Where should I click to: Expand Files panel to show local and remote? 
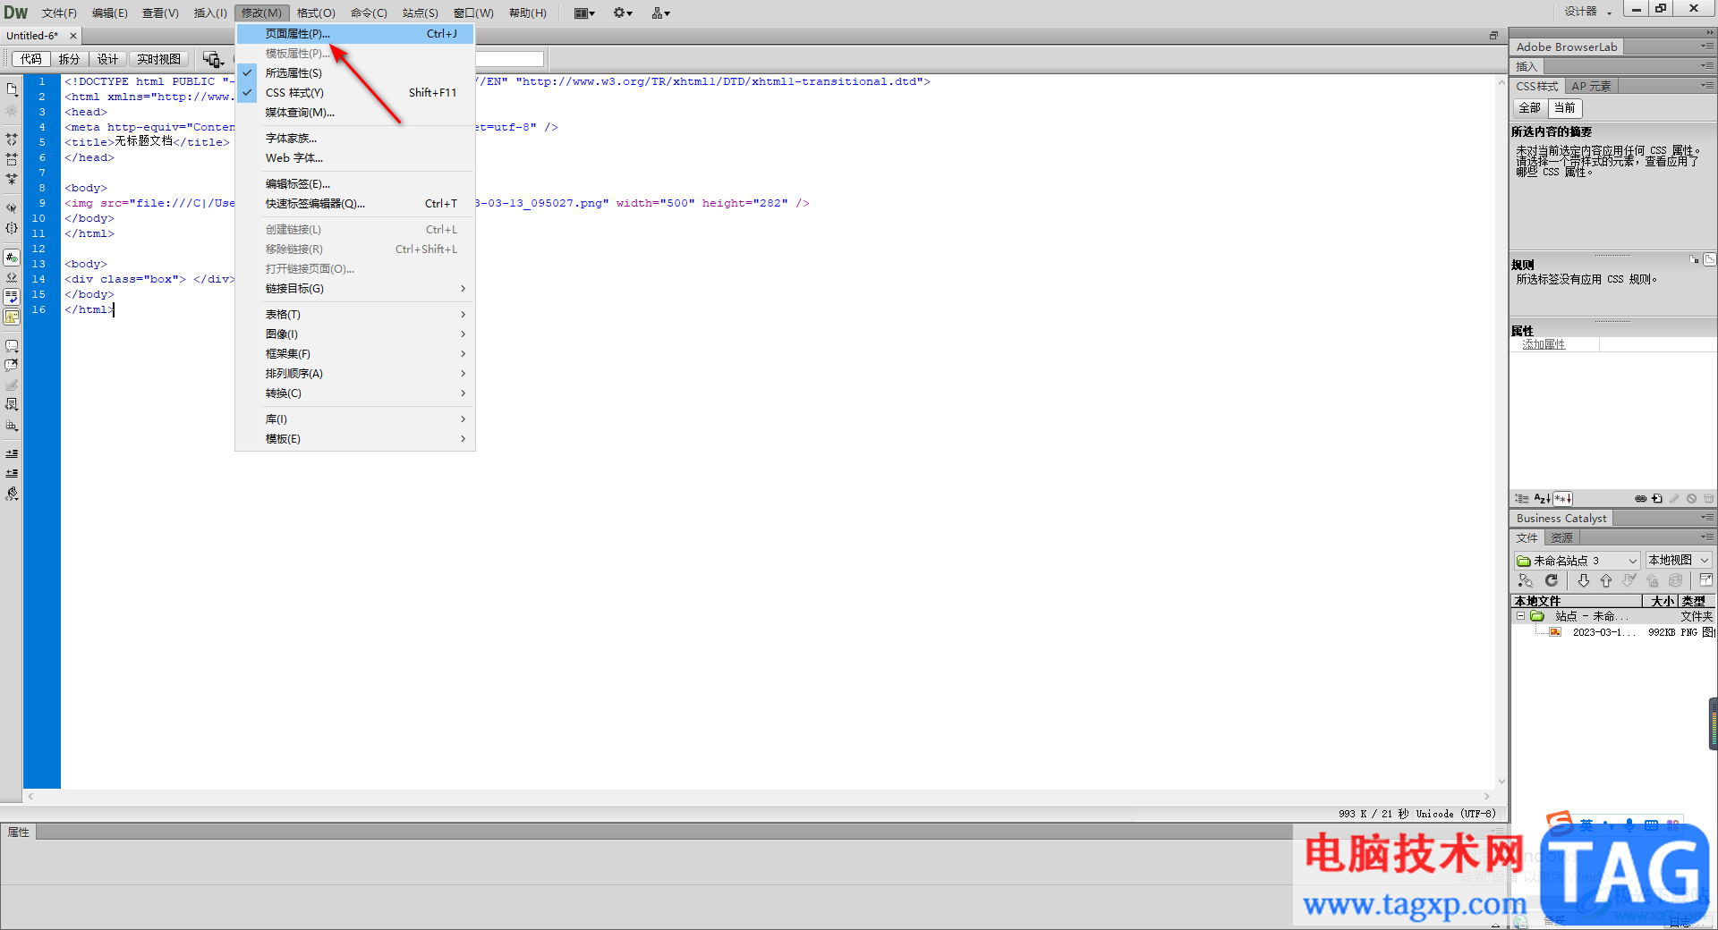(x=1706, y=580)
